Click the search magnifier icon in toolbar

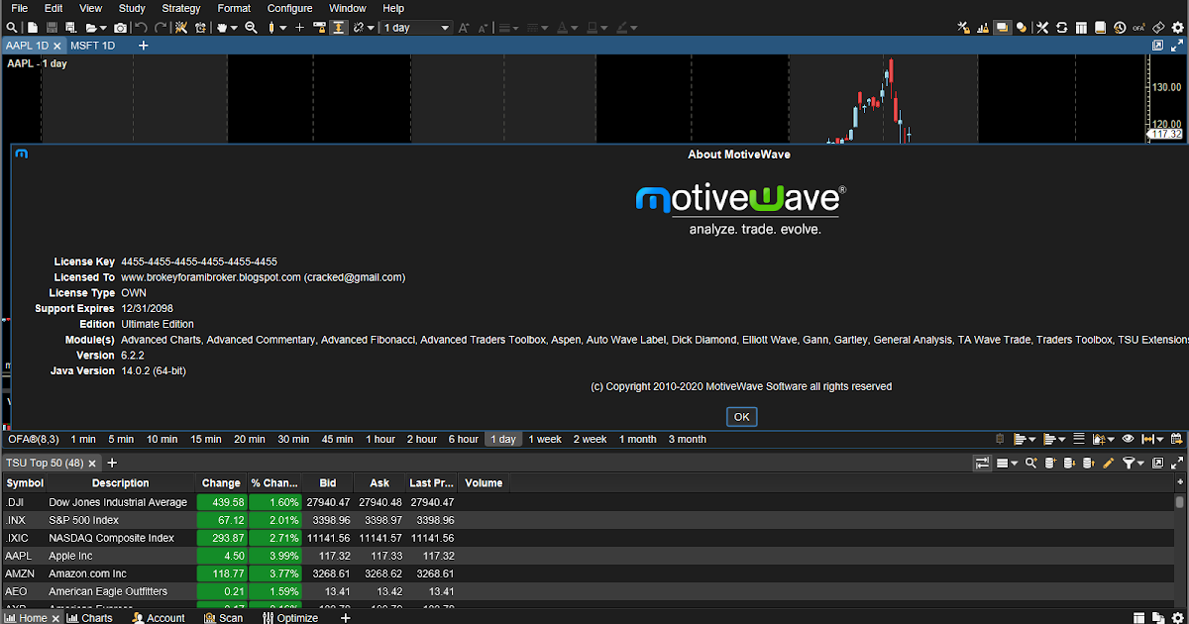[11, 28]
